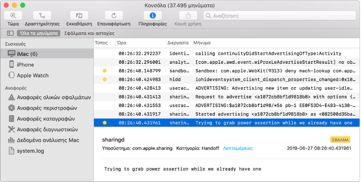Select the 08:26:40.431553 userac… log row

pyautogui.click(x=226, y=105)
